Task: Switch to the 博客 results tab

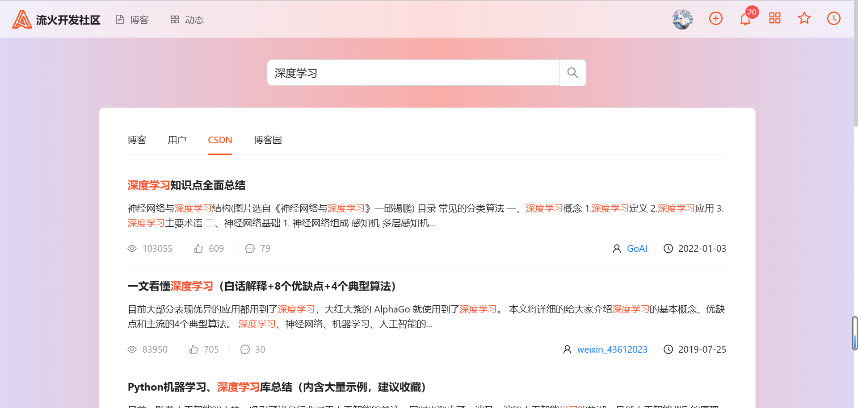Action: (x=137, y=140)
